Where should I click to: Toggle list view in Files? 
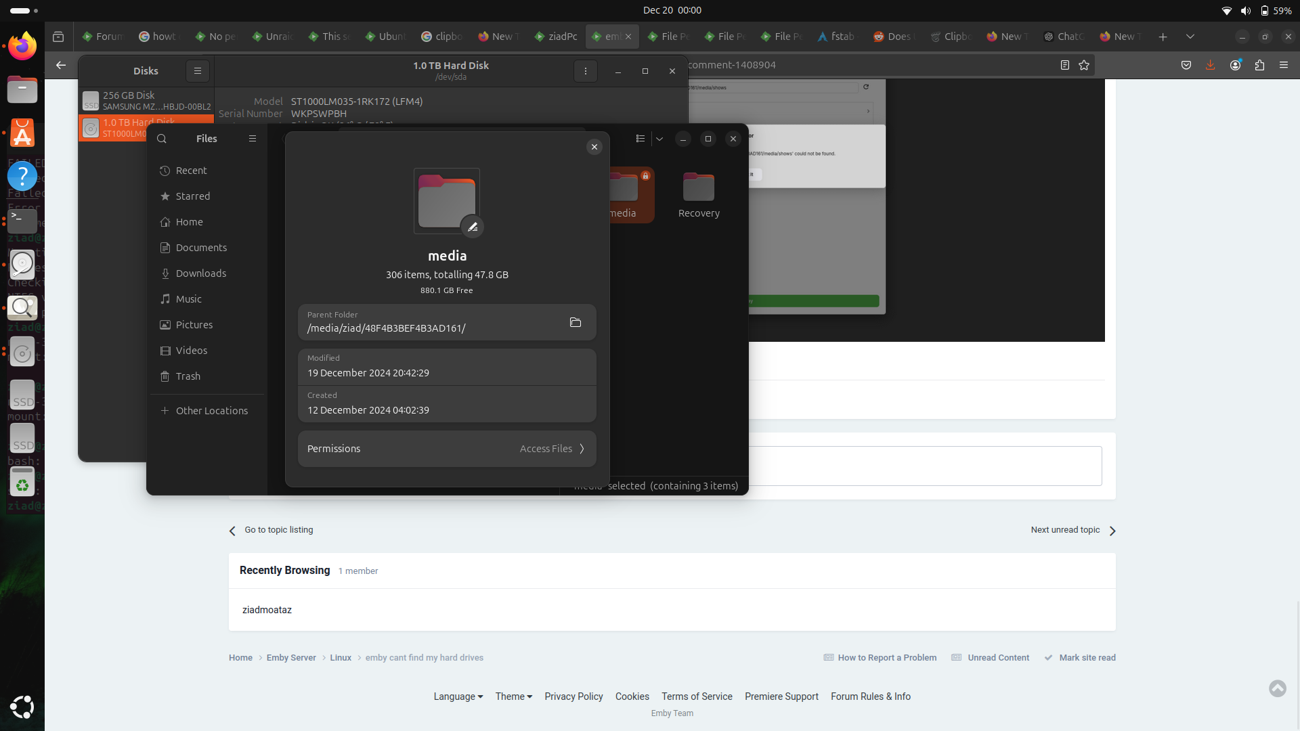[641, 139]
